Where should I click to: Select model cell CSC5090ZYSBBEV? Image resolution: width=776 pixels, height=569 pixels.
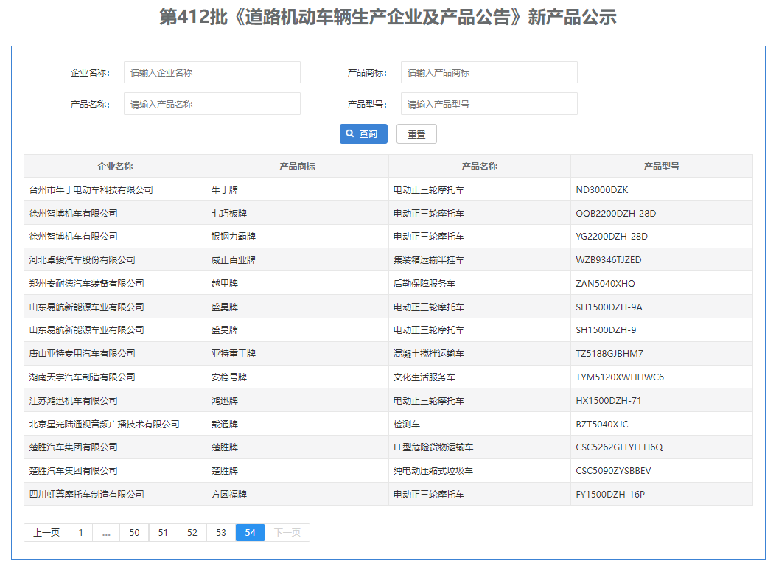661,470
